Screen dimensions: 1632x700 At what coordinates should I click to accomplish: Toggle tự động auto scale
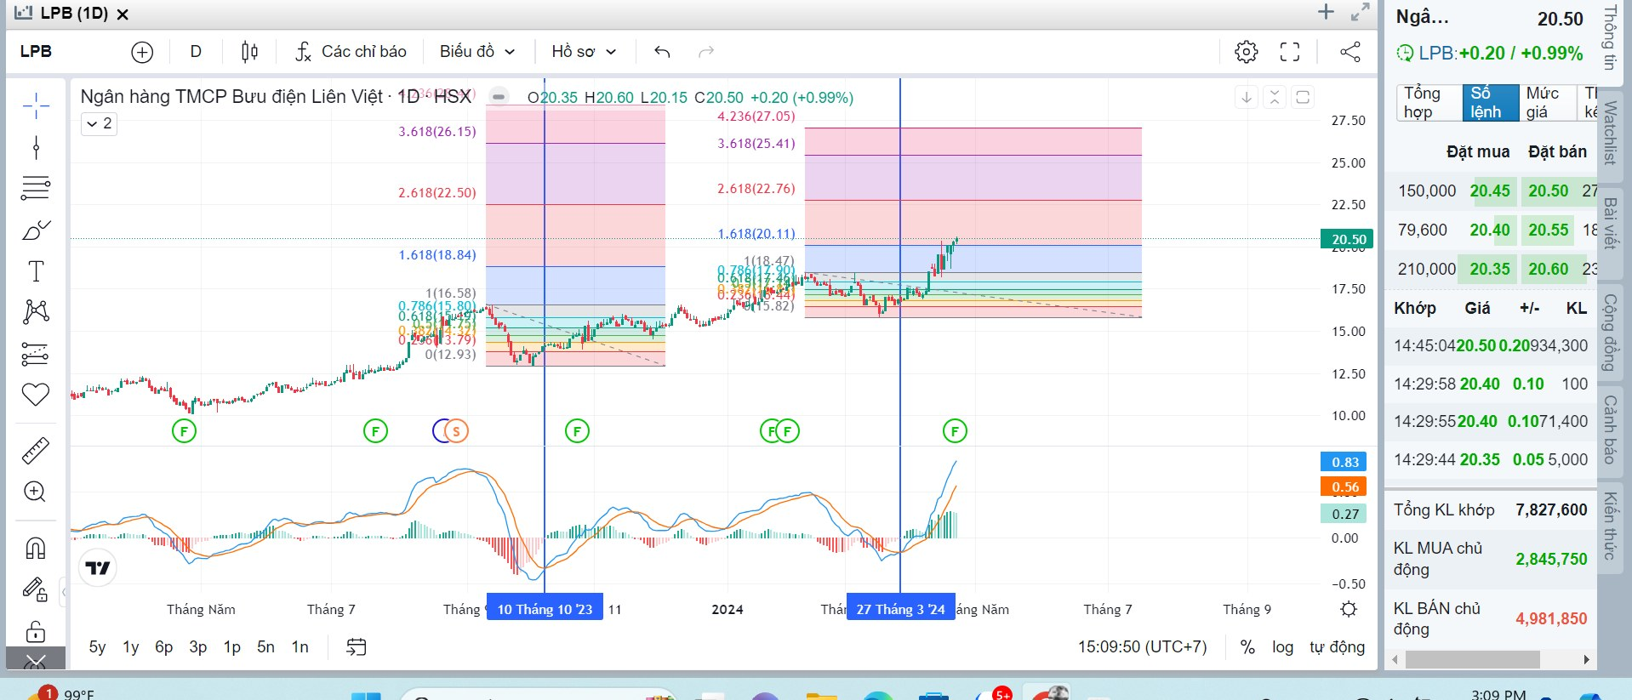(1338, 647)
